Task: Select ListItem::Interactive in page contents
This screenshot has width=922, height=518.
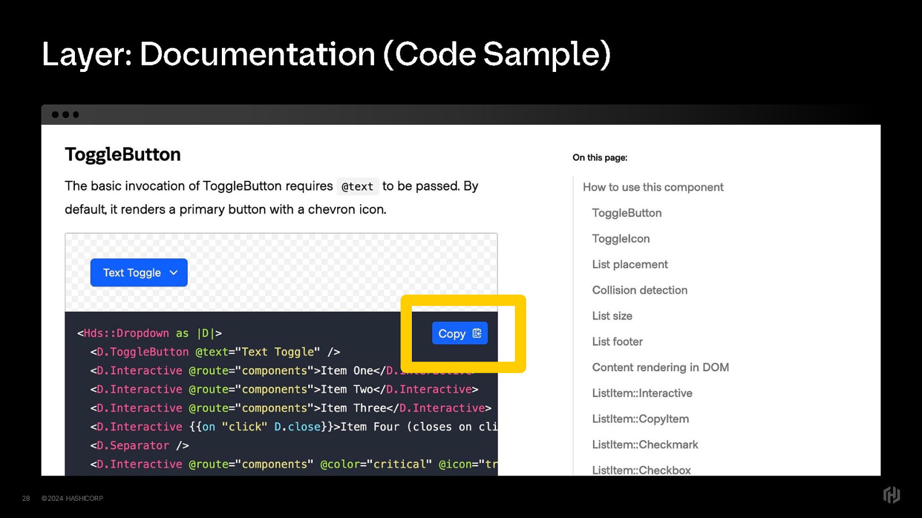Action: point(642,393)
